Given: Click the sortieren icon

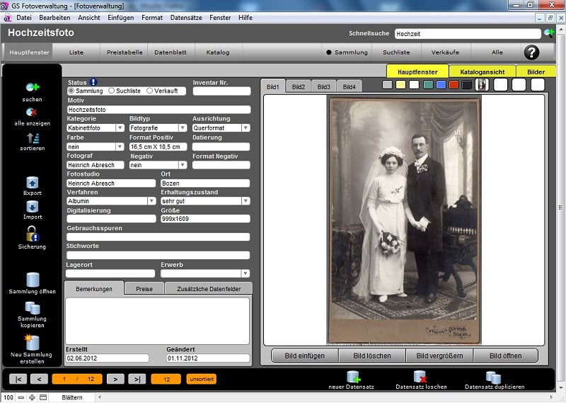Looking at the screenshot, I should (x=33, y=137).
